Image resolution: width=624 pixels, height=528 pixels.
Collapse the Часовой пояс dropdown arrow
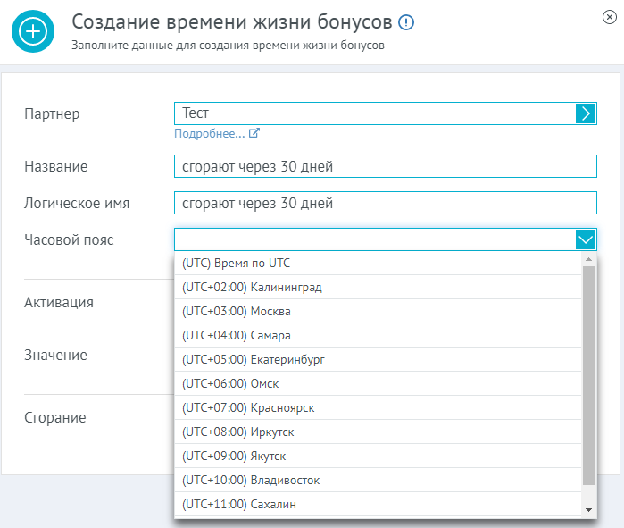pos(586,239)
